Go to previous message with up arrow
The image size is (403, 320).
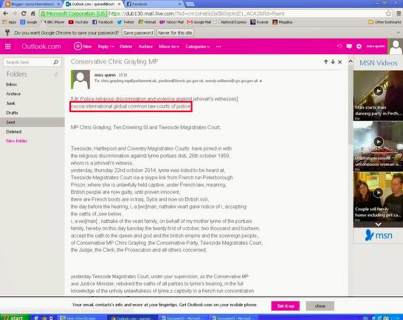point(325,62)
